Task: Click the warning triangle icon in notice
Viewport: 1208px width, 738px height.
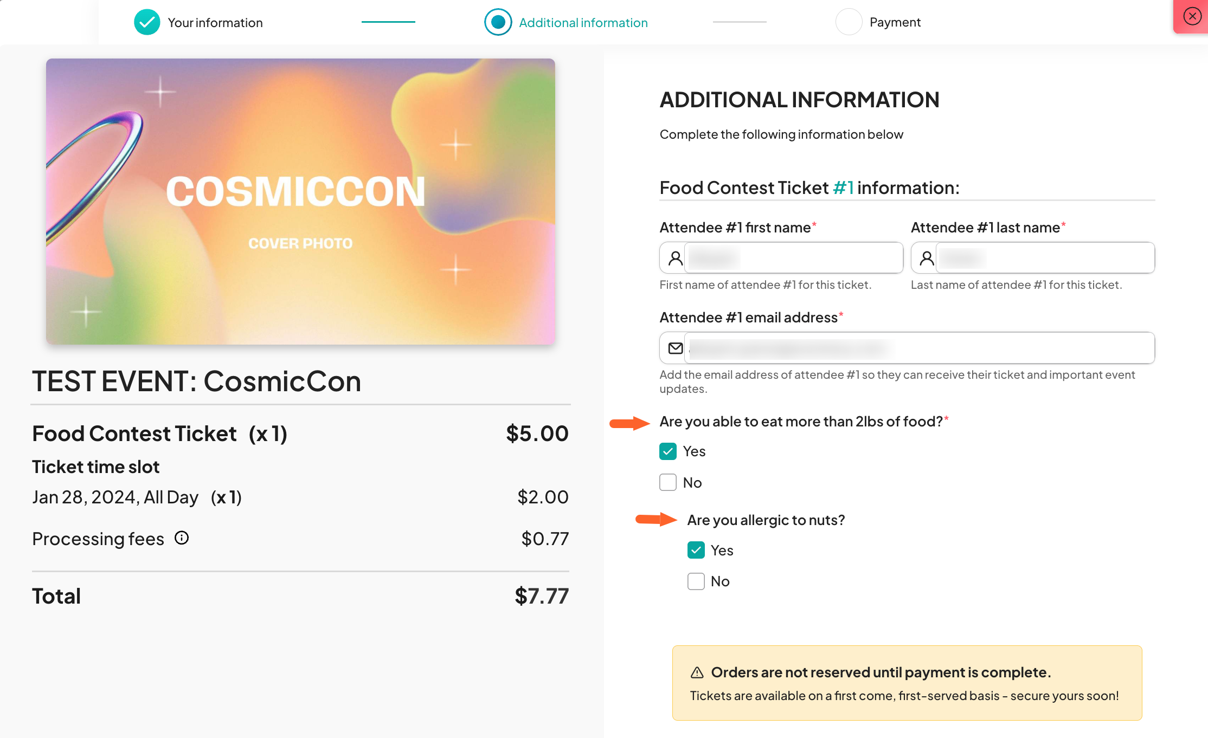Action: [697, 672]
